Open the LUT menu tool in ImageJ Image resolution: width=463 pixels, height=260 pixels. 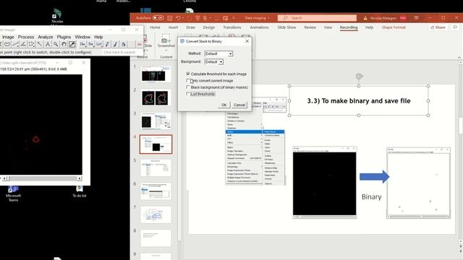point(99,44)
